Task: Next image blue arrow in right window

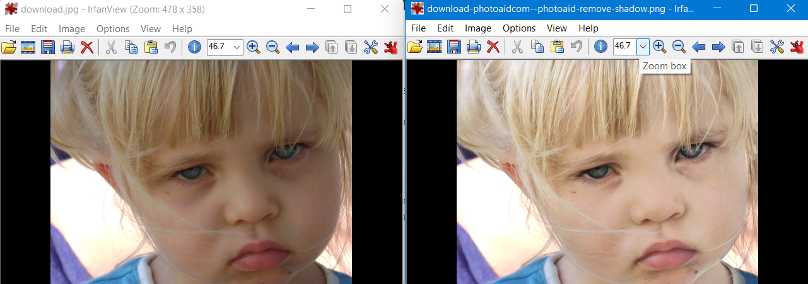Action: tap(718, 47)
